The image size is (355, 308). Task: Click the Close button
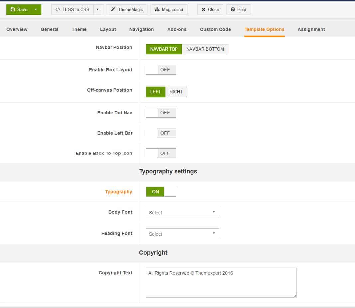(x=210, y=10)
